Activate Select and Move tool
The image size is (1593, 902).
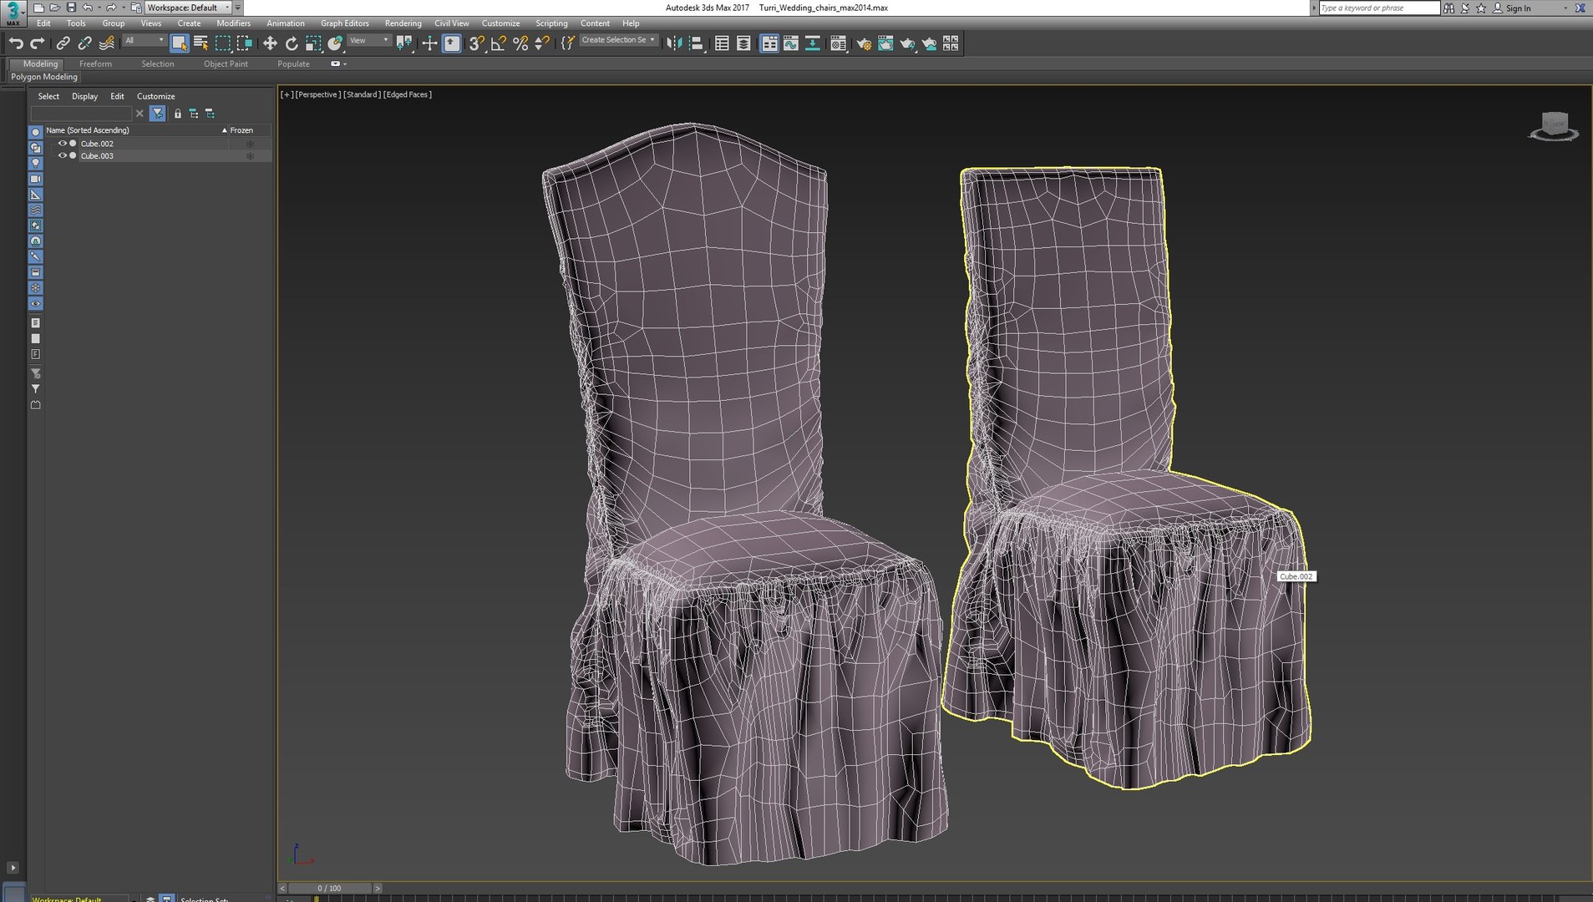[270, 43]
